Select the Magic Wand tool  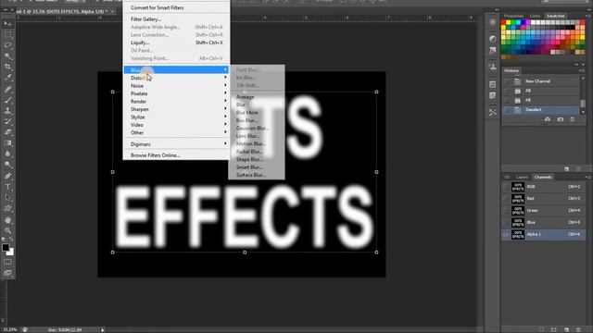(x=7, y=56)
